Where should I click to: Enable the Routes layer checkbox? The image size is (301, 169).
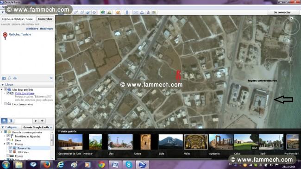click(8, 156)
